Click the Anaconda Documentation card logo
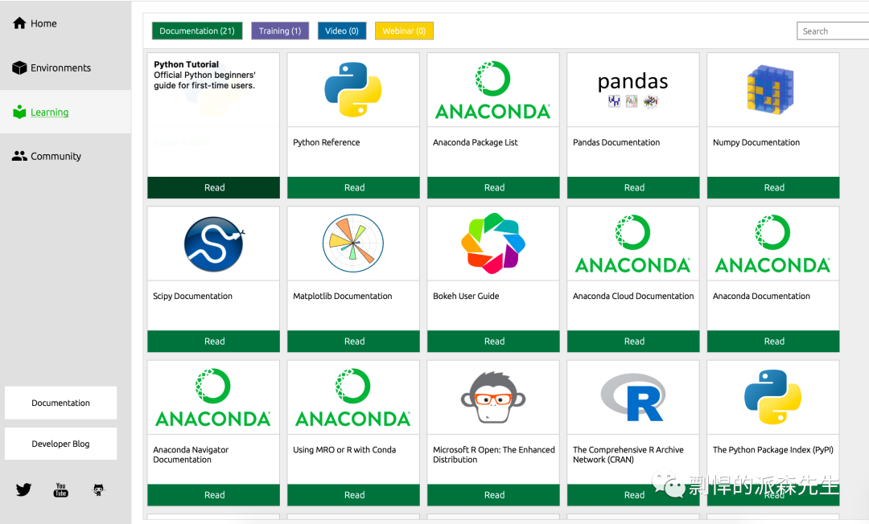This screenshot has width=869, height=524. point(772,244)
